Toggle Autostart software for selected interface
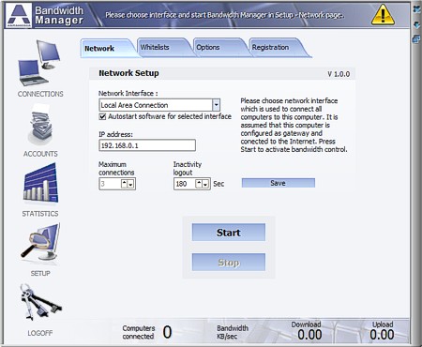 coord(102,116)
